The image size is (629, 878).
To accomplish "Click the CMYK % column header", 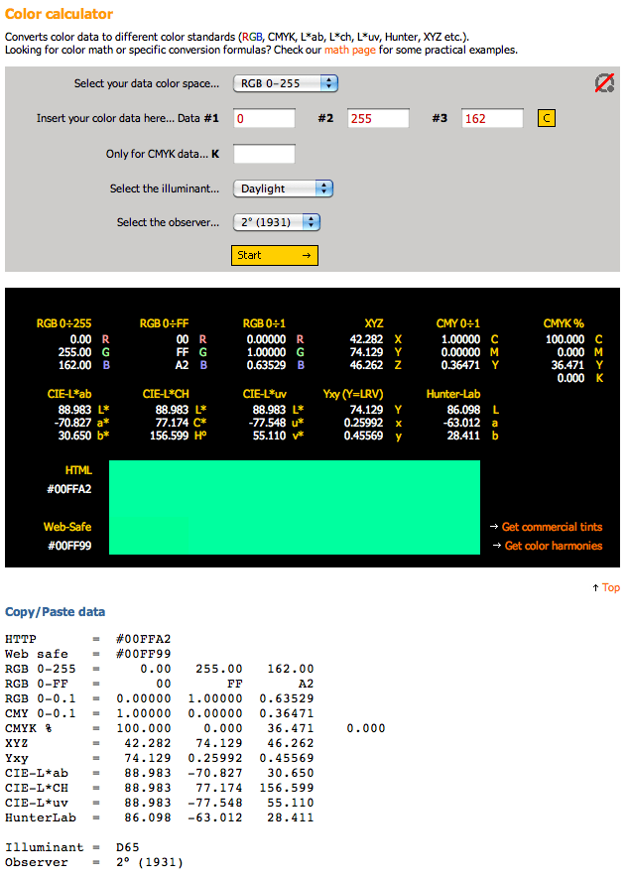I will [564, 323].
